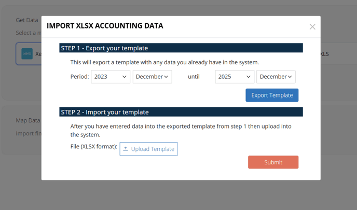Screen dimensions: 357x210
Task: Select the XLS option behind the dialog
Action: (325, 54)
